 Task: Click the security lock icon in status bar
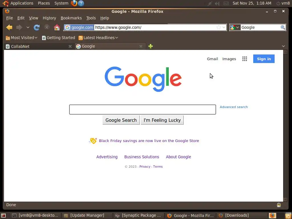[279, 205]
